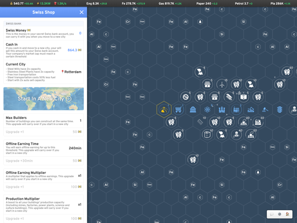
Task: Click the Start In A New City banner
Action: pyautogui.click(x=44, y=99)
